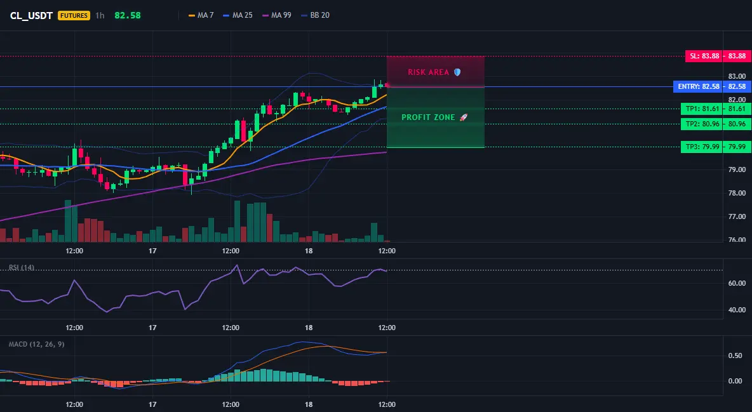
Task: Click the CL_USDT symbol name
Action: tap(31, 15)
